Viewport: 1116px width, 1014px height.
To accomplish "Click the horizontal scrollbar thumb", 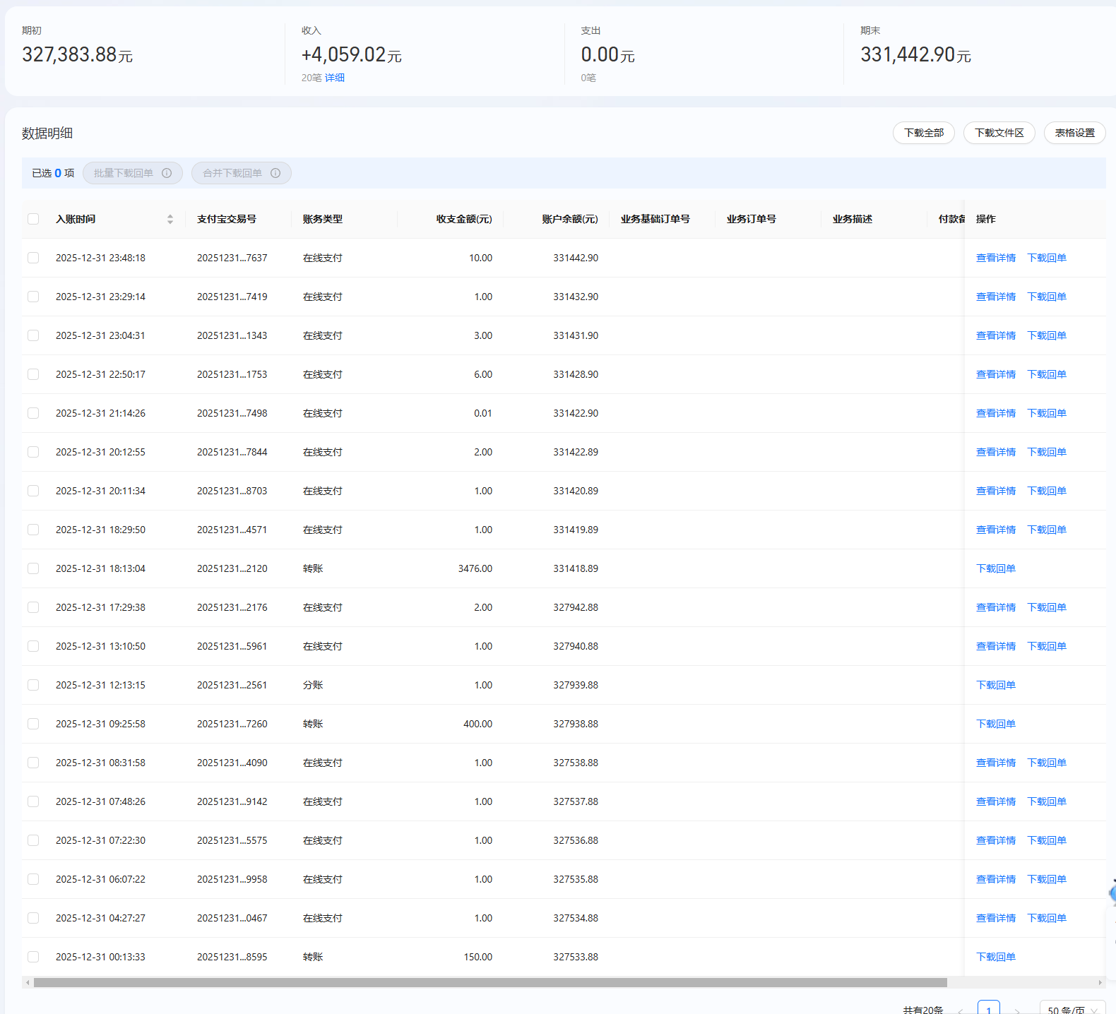I will click(x=490, y=982).
